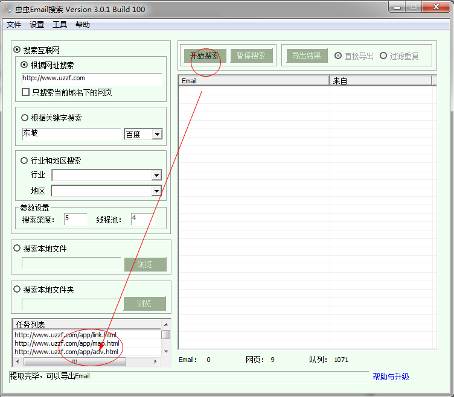The width and height of the screenshot is (454, 397).
Task: Select 直接导出 radio option
Action: pyautogui.click(x=338, y=56)
